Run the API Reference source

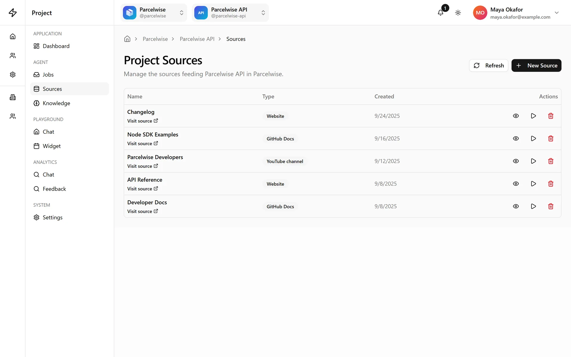[533, 184]
